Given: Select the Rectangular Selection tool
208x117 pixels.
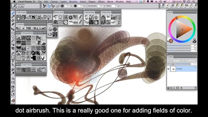Looking at the screenshot, I should (x=13, y=33).
